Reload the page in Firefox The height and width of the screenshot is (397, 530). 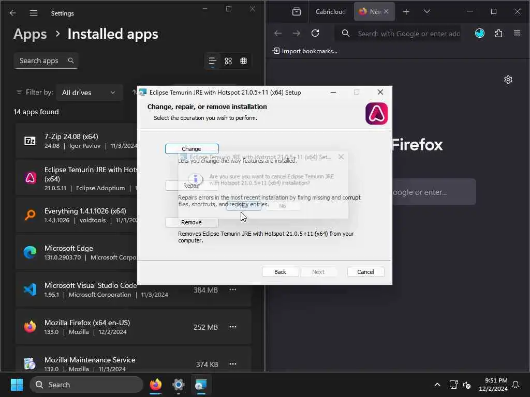point(315,33)
